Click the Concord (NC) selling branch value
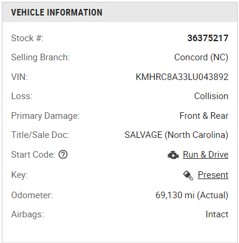The image size is (239, 243). [201, 57]
